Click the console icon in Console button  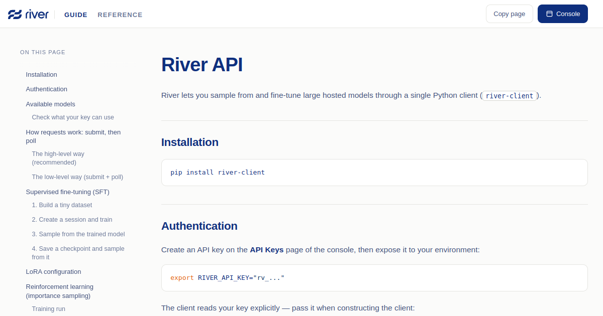coord(549,14)
